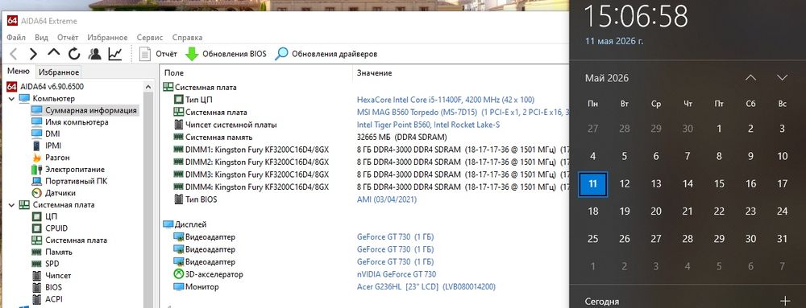Go to previous month in calendar
806x308 pixels.
point(750,78)
